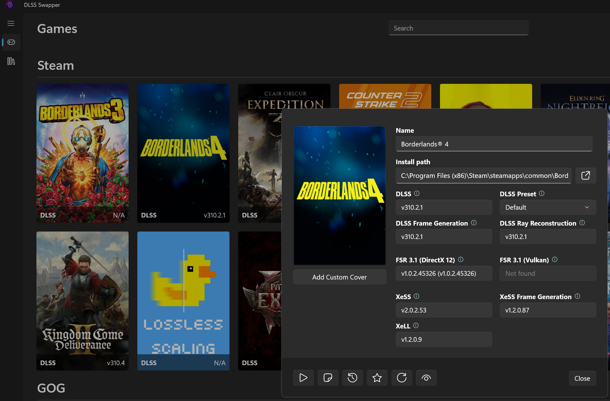
Task: Show info icon for DLSS Frame Generation
Action: (474, 223)
